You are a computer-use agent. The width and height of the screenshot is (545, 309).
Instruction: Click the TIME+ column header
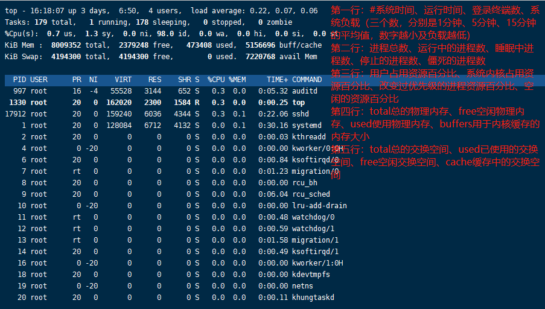278,80
